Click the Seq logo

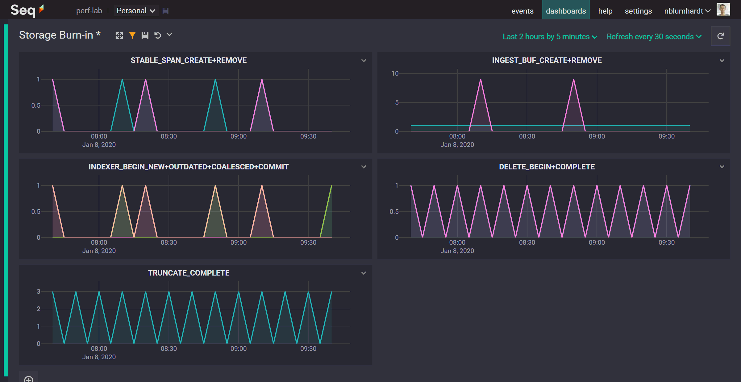(x=27, y=10)
